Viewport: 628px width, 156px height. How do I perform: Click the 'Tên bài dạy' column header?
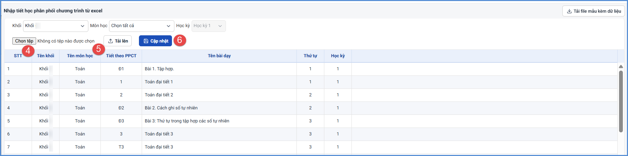(219, 56)
